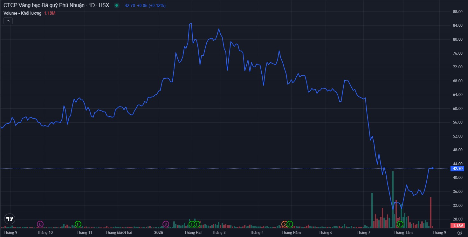Click the 80.00 price scale label
Image resolution: width=468 pixels, height=237 pixels.
(458, 39)
